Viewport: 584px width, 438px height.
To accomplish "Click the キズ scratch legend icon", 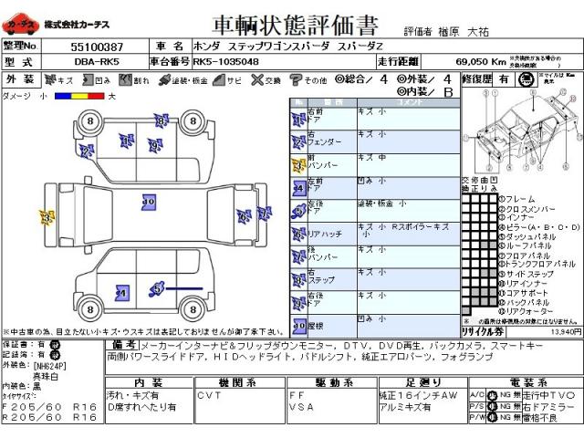I will coord(52,80).
